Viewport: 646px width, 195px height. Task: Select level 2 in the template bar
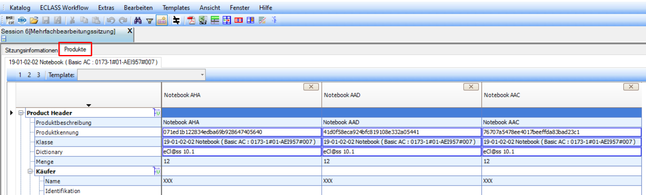[29, 75]
